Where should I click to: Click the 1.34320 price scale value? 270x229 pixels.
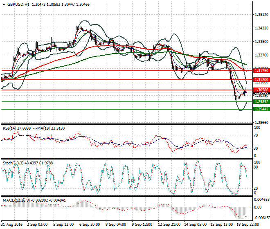(261, 28)
